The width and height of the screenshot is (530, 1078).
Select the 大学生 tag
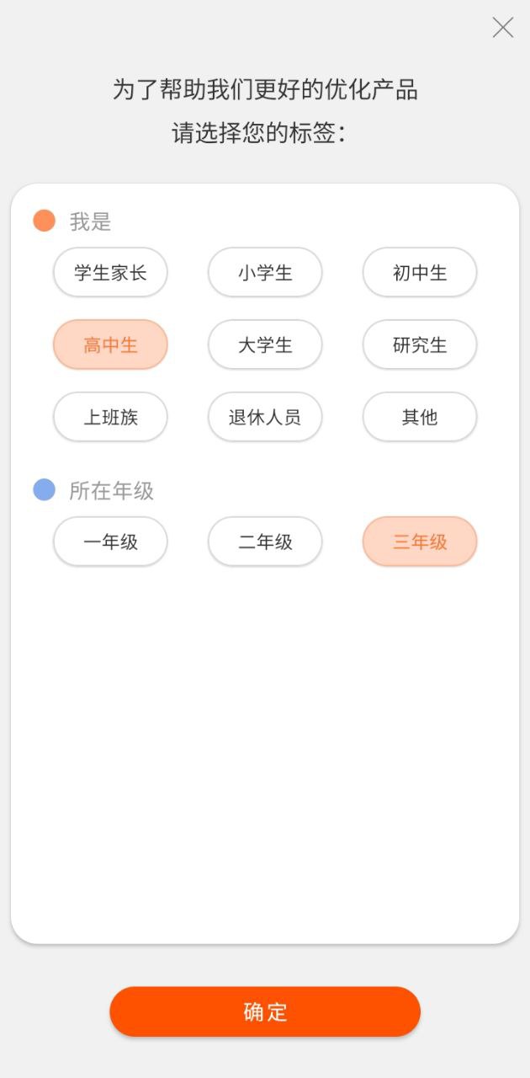point(265,345)
